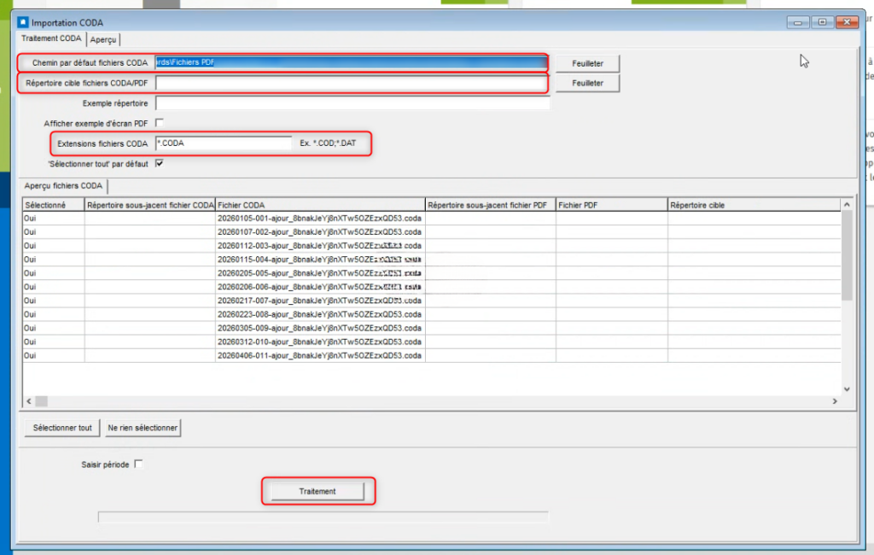Focus the Répertoire cible fichiers CODA/PDF field

pos(350,84)
